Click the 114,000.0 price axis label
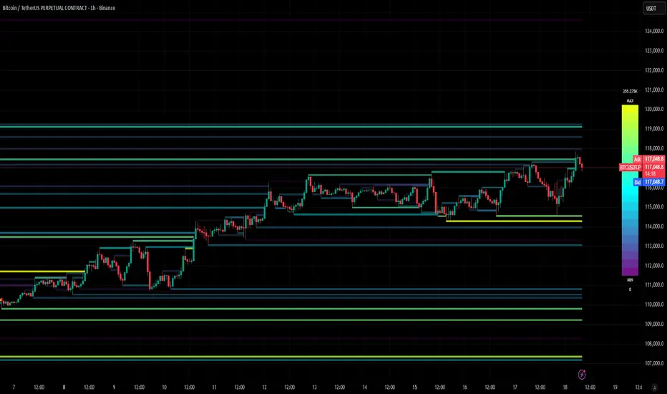 click(x=654, y=226)
